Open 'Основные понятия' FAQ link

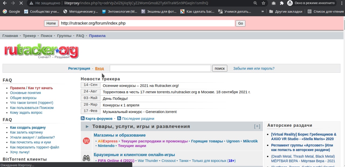pyautogui.click(x=25, y=93)
